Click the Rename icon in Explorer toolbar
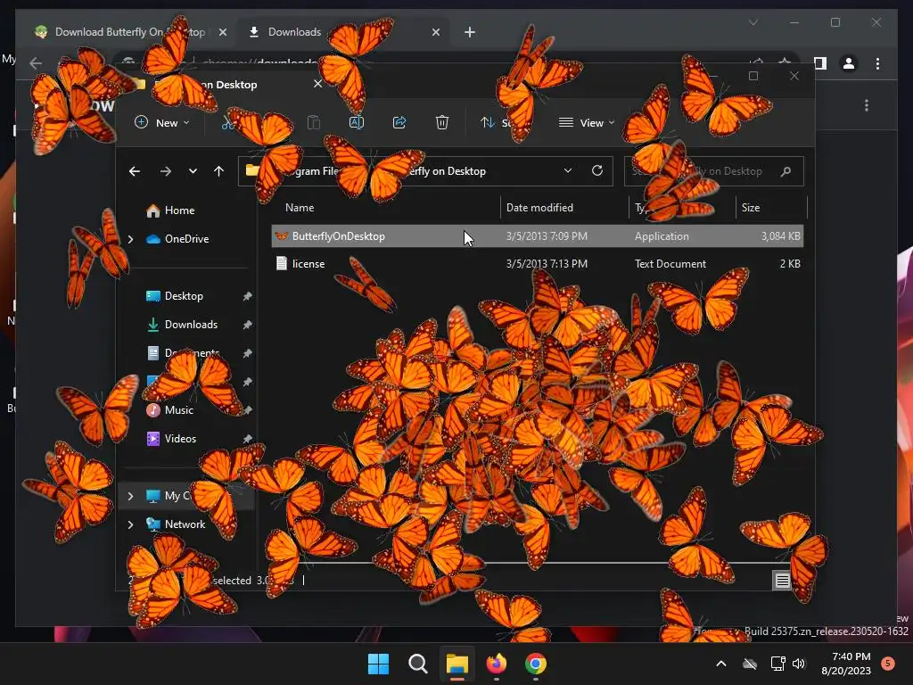Viewport: 913px width, 685px height. 357,122
